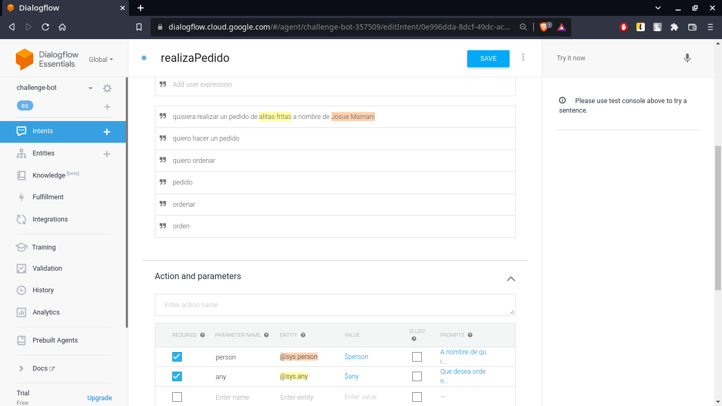
Task: Open the browser tab search chevron
Action: tap(658, 8)
